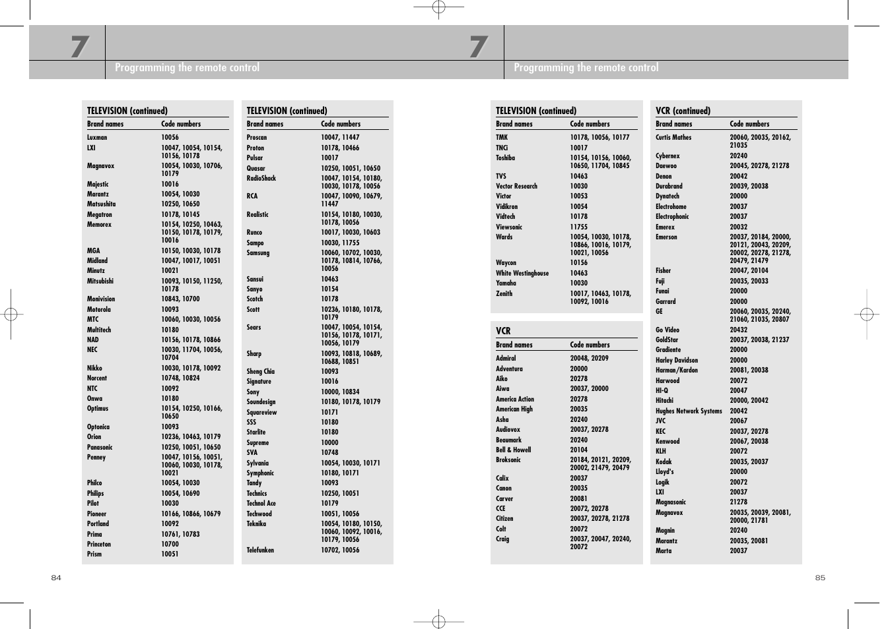Select the Zenith brand entry
This screenshot has width=890, height=629.
click(x=504, y=294)
